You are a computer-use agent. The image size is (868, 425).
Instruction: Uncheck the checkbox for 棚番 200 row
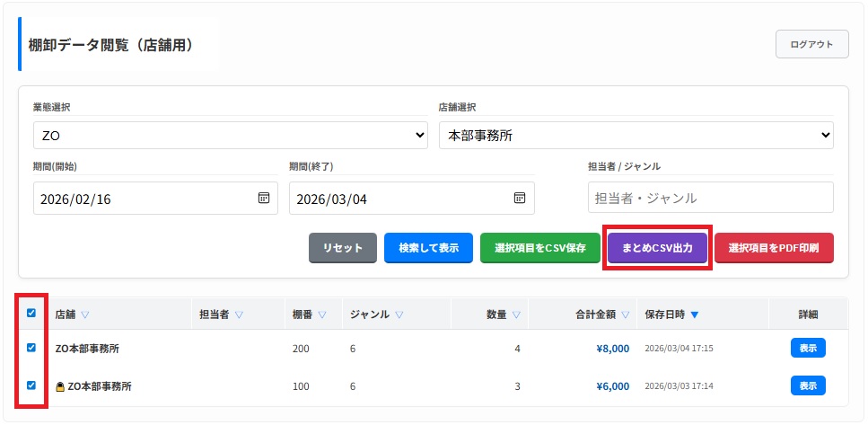click(31, 348)
